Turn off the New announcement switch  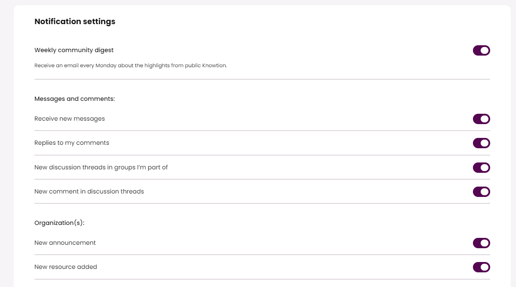coord(481,243)
